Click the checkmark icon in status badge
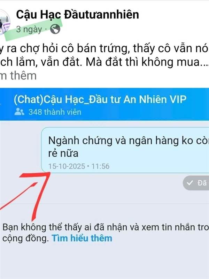The width and height of the screenshot is (209, 279). tap(190, 183)
